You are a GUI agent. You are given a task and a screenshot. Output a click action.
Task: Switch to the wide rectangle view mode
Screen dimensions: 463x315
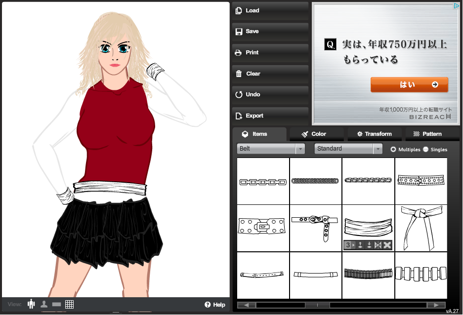tap(57, 304)
